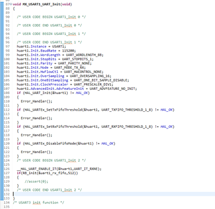Viewport: 215px width, 209px height.
Task: Click Error_Handler call on line 110
Action: (x=37, y=102)
